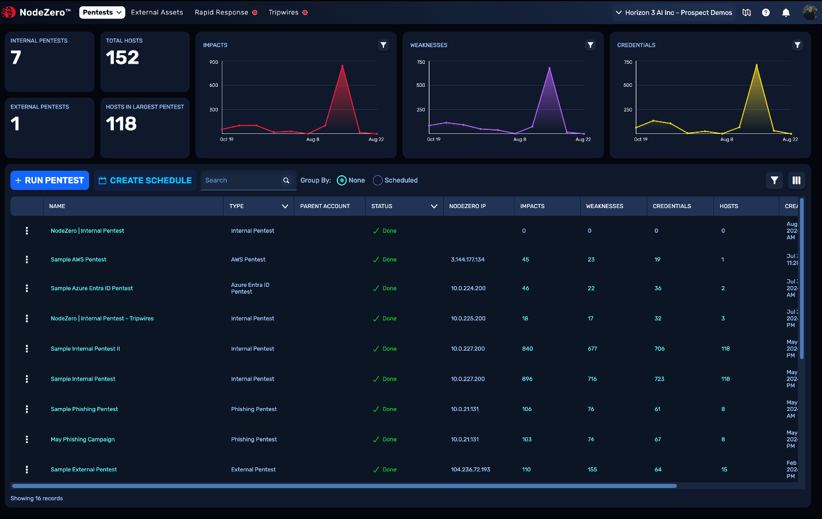Viewport: 822px width, 519px height.
Task: Open the Pentests dropdown
Action: click(102, 12)
